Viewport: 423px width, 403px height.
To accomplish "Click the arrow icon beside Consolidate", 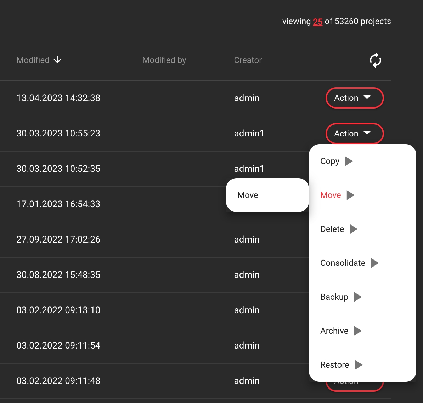I will point(374,263).
